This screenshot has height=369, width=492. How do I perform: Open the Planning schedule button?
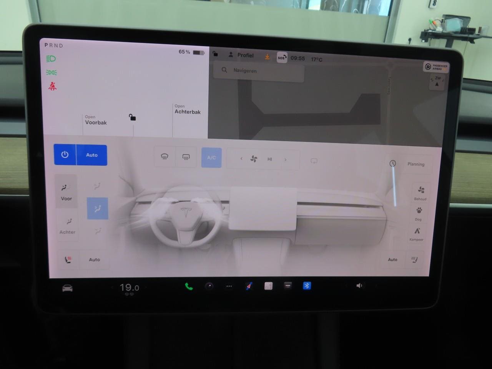409,164
